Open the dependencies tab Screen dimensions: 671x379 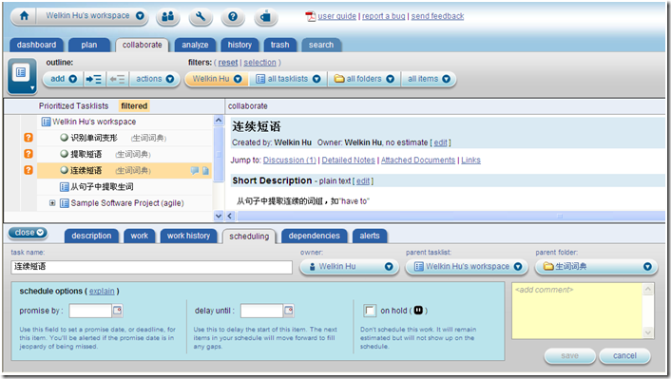click(x=314, y=237)
